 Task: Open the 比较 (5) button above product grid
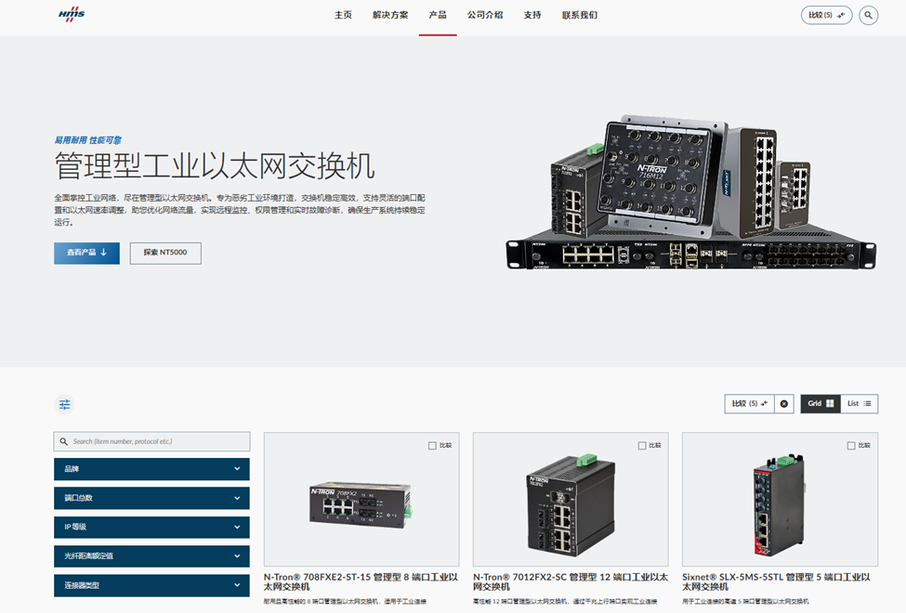pyautogui.click(x=749, y=404)
